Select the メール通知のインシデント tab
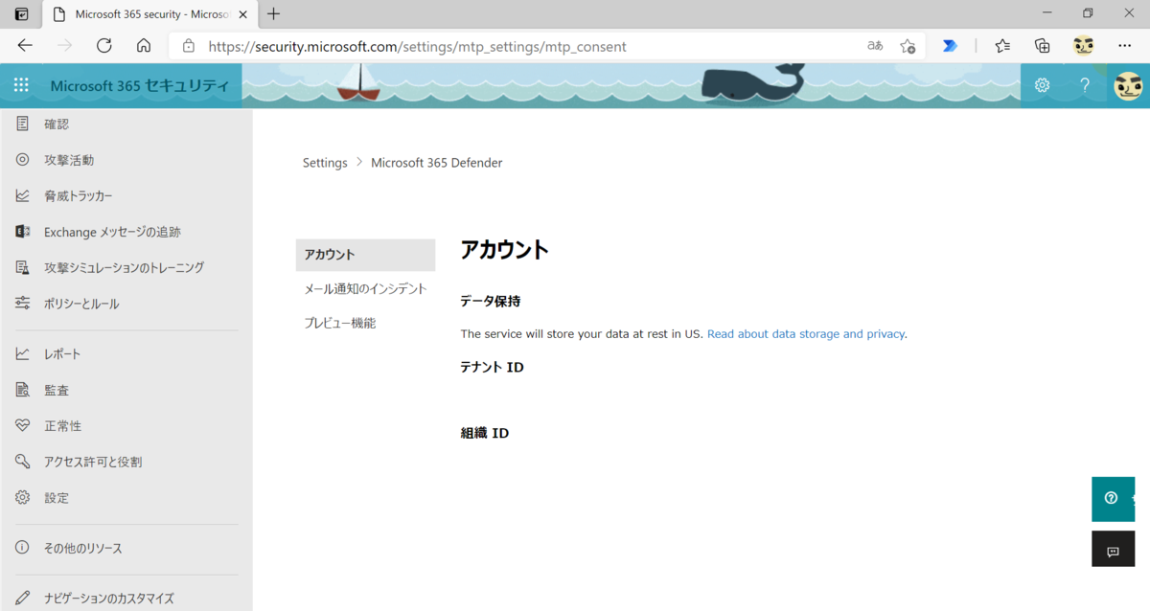The height and width of the screenshot is (611, 1150). point(365,289)
